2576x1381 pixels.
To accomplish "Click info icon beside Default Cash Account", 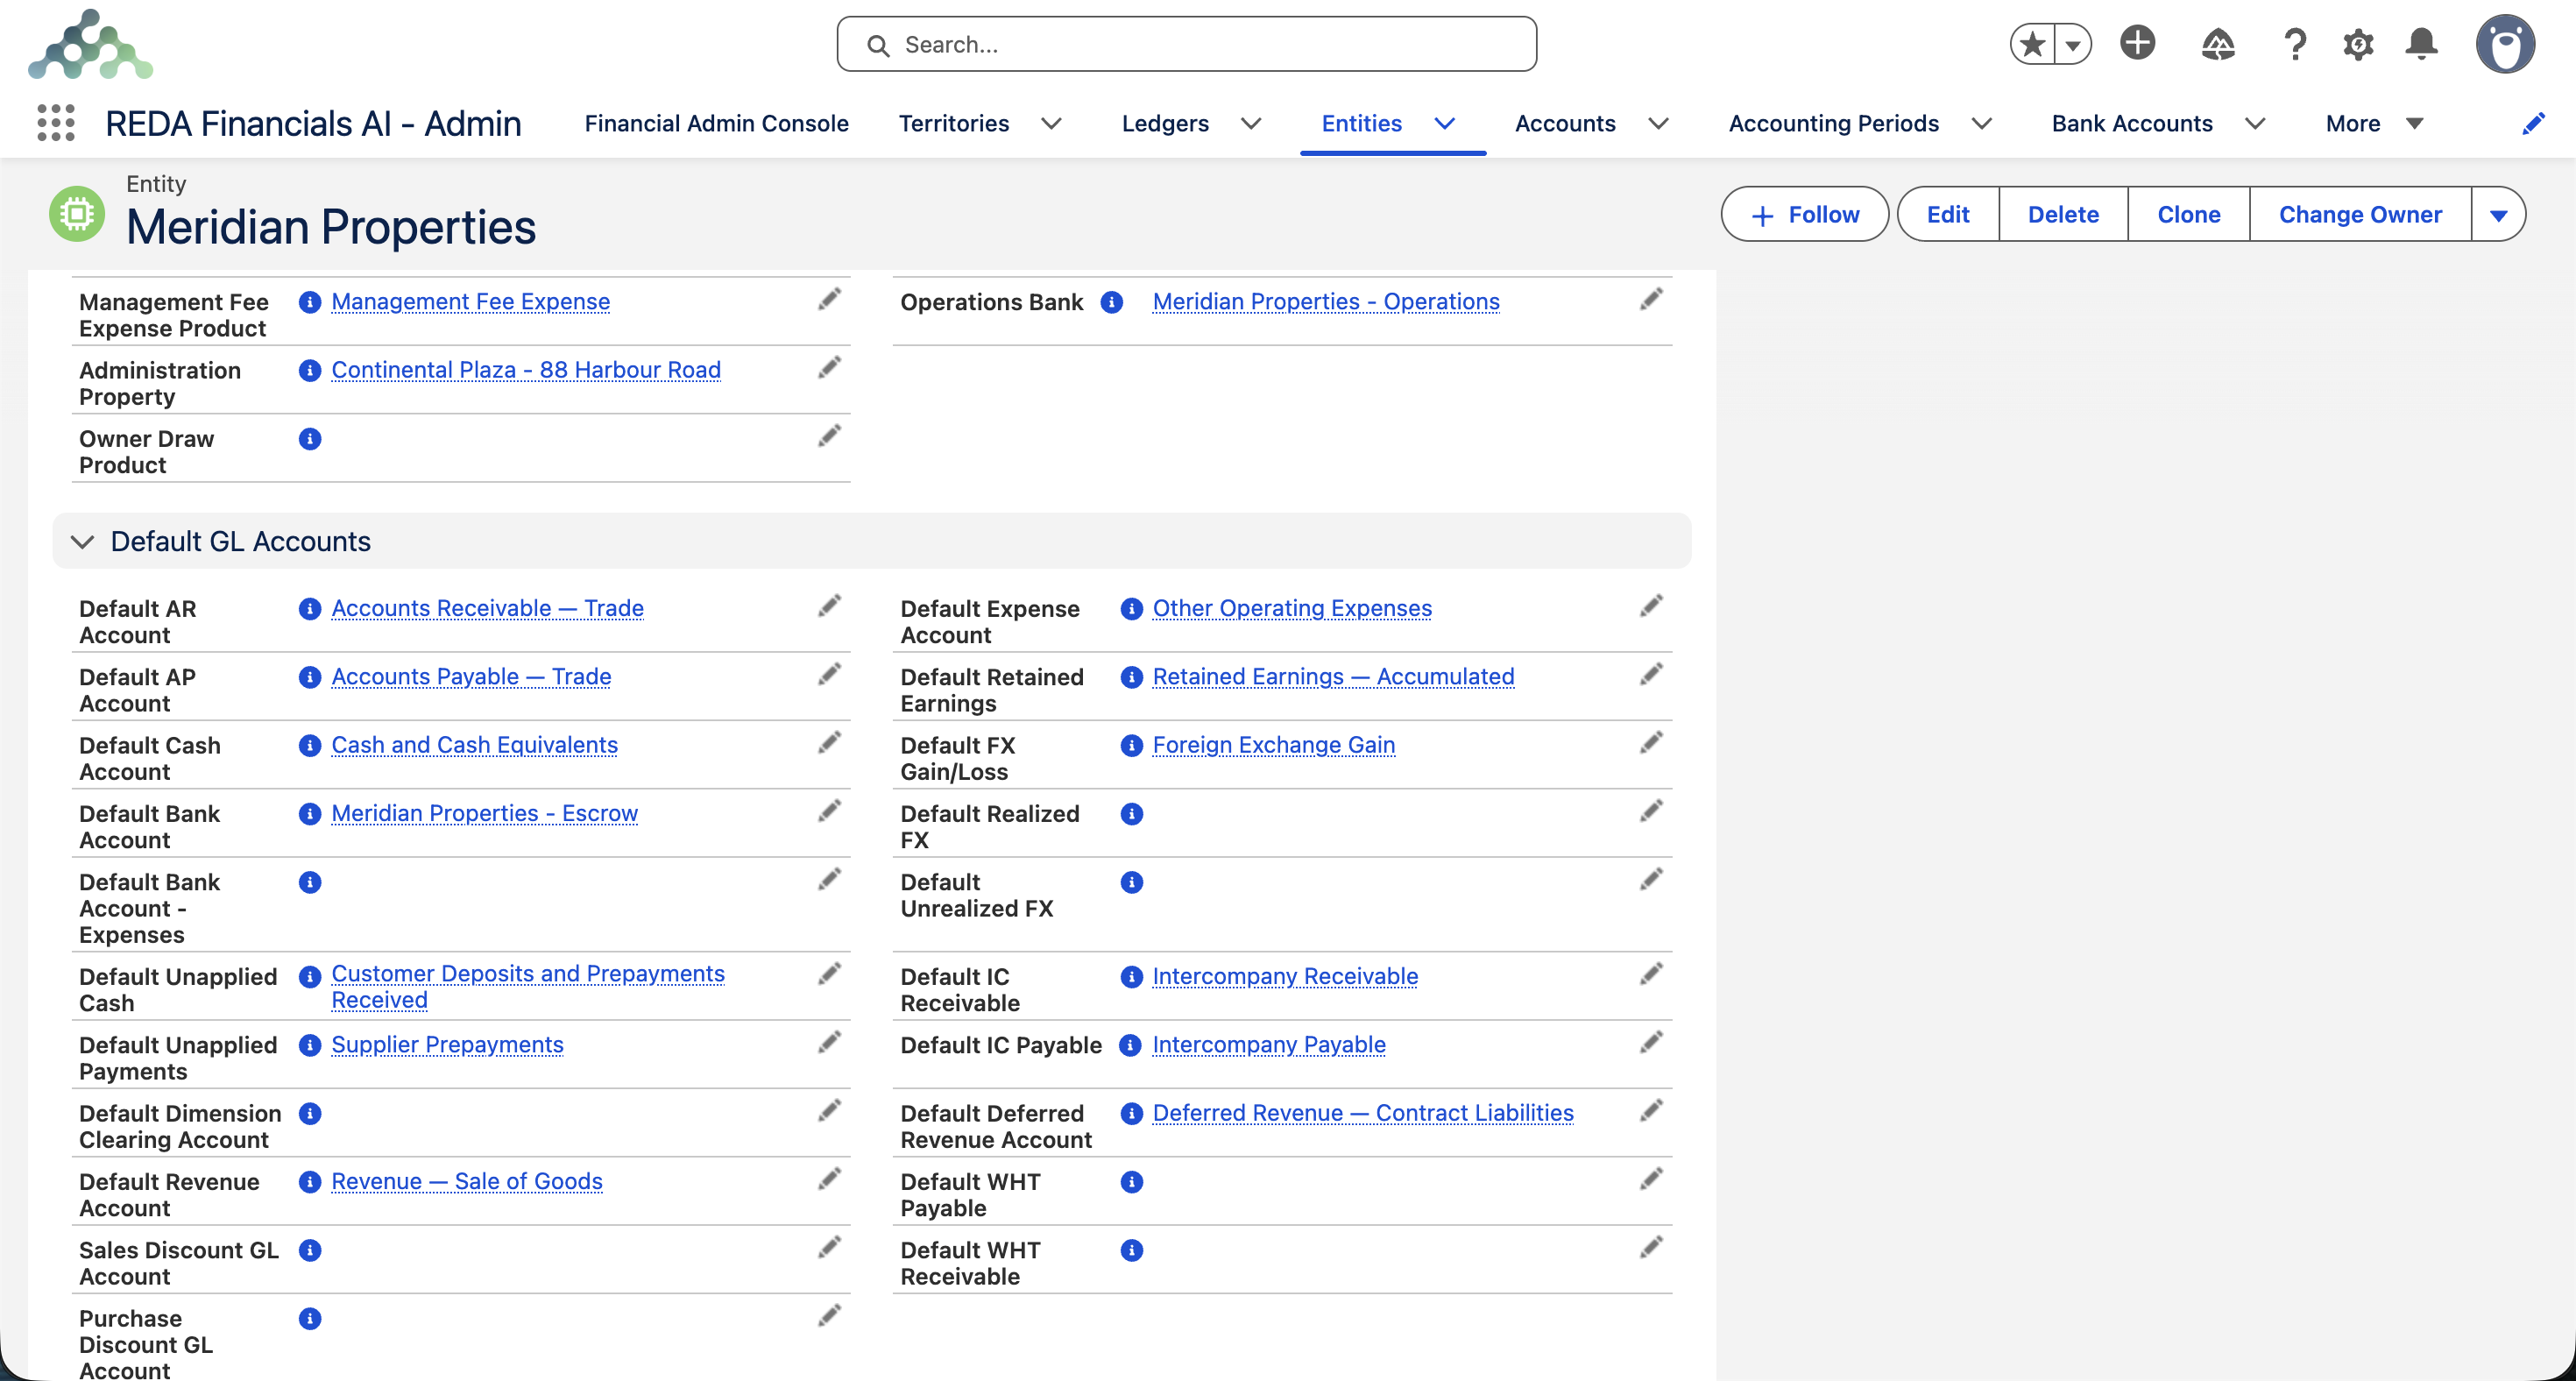I will (310, 745).
